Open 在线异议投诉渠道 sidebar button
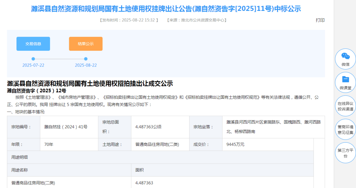The width and height of the screenshot is (356, 188). point(345,106)
